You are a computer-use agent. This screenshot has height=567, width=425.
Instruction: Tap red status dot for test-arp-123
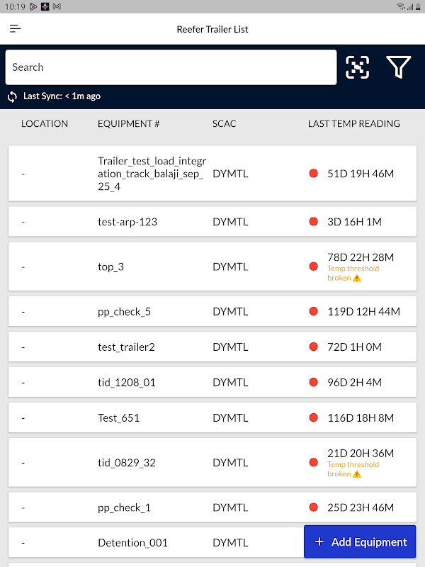tap(314, 222)
